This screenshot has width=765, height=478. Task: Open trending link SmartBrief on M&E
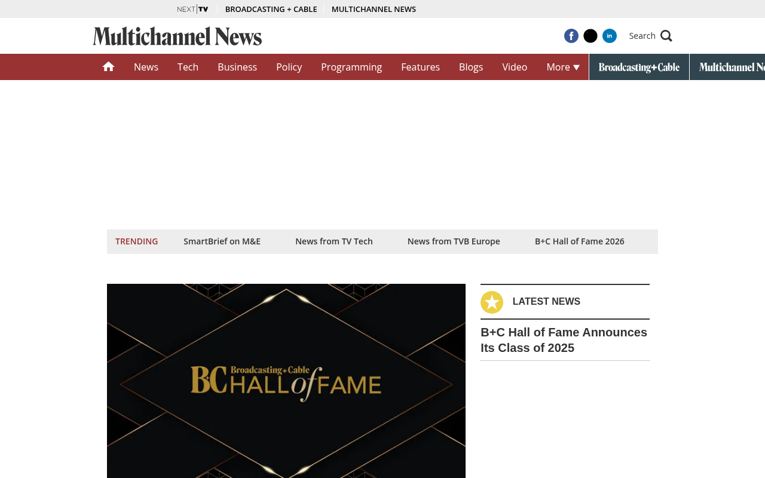(222, 241)
